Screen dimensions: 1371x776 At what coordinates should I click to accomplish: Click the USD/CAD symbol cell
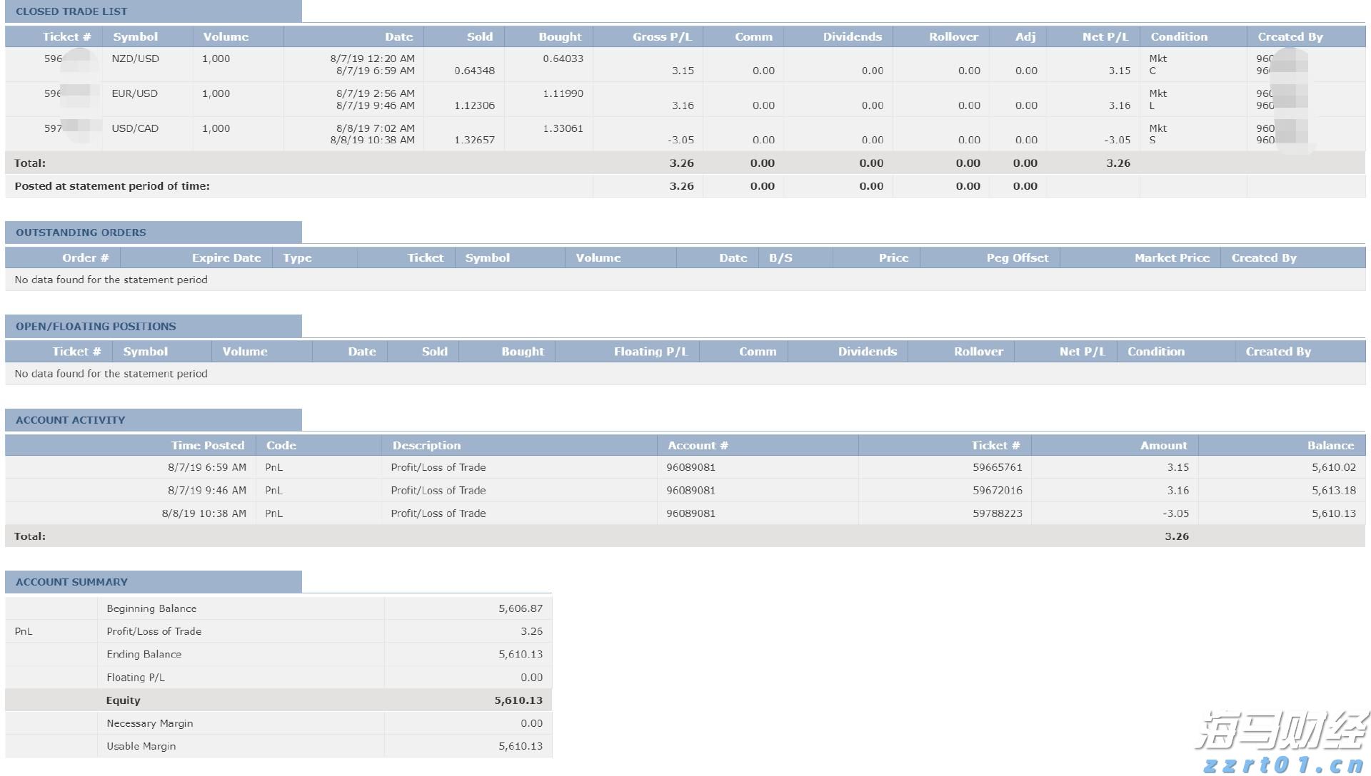[x=135, y=128]
